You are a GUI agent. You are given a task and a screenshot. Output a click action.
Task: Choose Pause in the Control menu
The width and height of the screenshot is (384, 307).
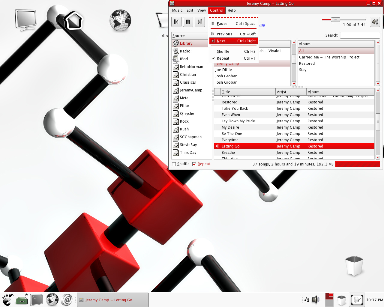(233, 24)
